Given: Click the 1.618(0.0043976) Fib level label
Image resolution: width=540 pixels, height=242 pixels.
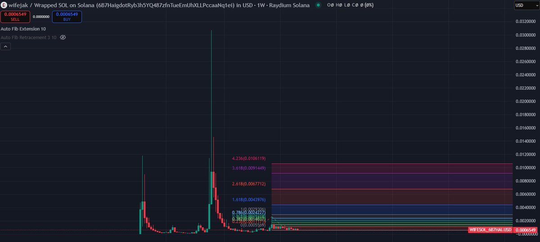Looking at the screenshot, I should point(248,200).
